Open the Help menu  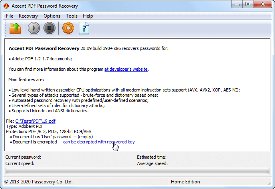point(88,16)
